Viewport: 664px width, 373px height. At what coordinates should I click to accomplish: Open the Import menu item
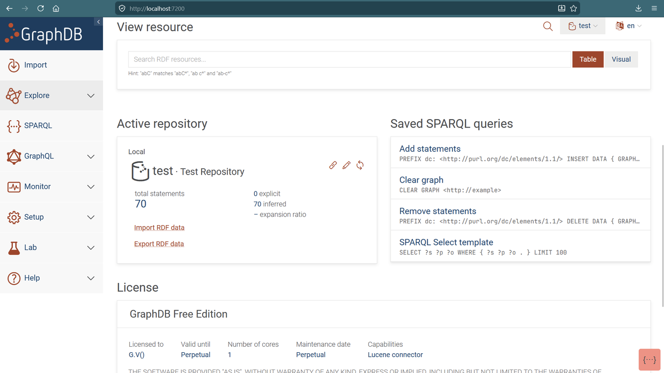tap(52, 65)
